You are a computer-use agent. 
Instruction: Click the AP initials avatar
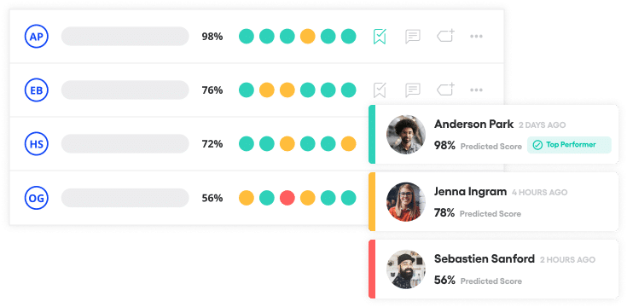pyautogui.click(x=37, y=37)
